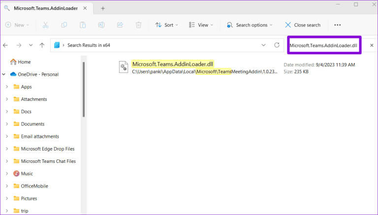
Task: Click the Share icon in toolbar
Action: [120, 25]
